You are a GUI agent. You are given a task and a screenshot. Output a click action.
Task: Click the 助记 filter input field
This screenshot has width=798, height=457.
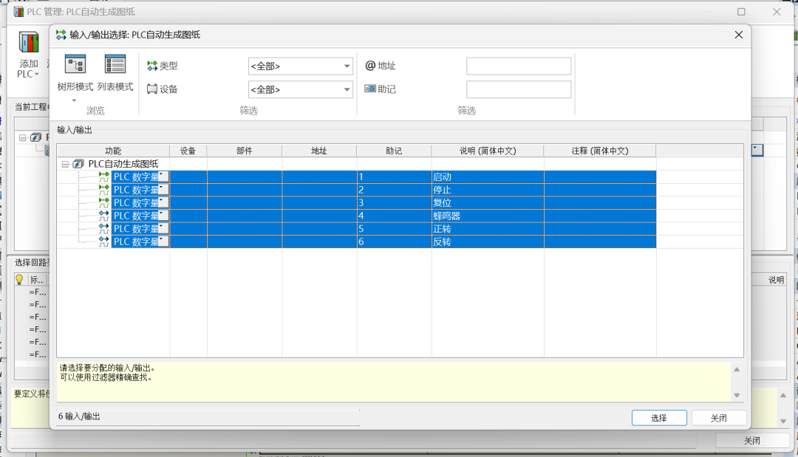click(x=519, y=89)
